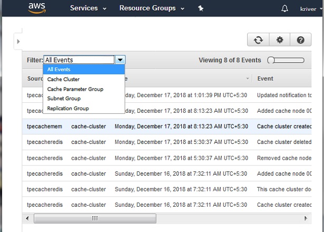324x232 pixels.
Task: Click the horizontal scrollbar right arrow
Action: [x=306, y=218]
